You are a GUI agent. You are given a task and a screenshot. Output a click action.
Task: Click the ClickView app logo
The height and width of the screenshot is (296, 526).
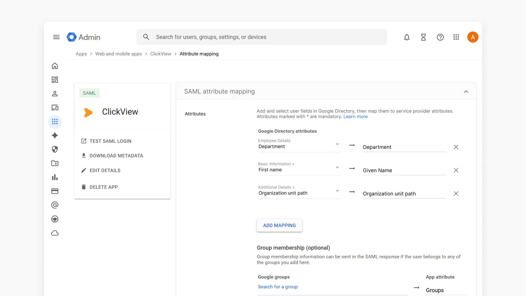(x=88, y=112)
